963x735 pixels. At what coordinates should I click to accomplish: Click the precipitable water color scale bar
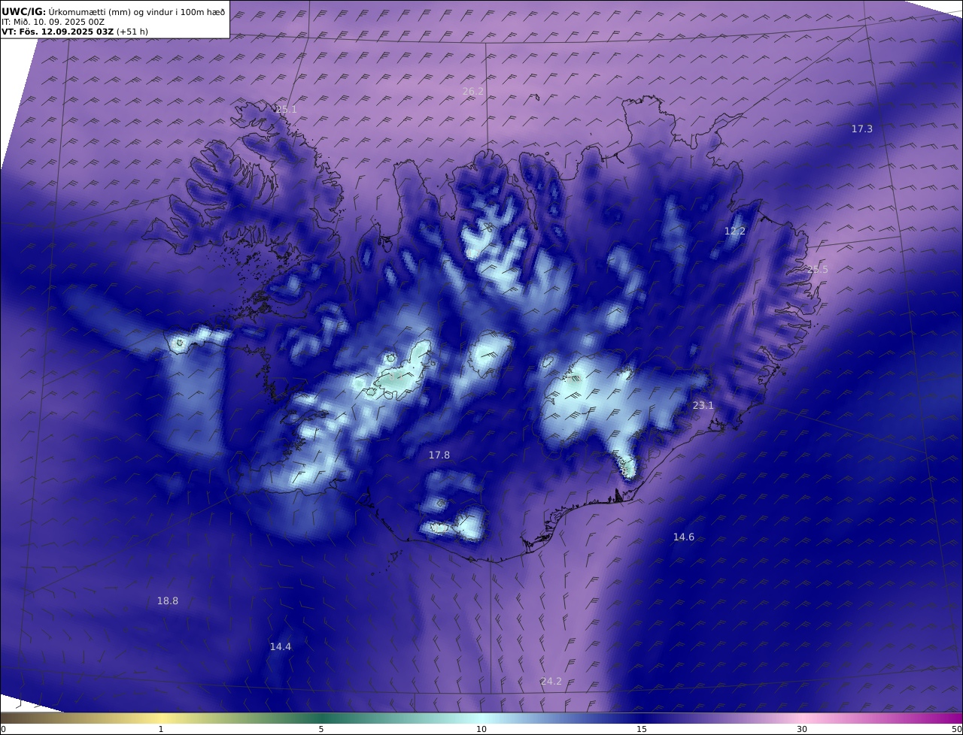click(481, 718)
